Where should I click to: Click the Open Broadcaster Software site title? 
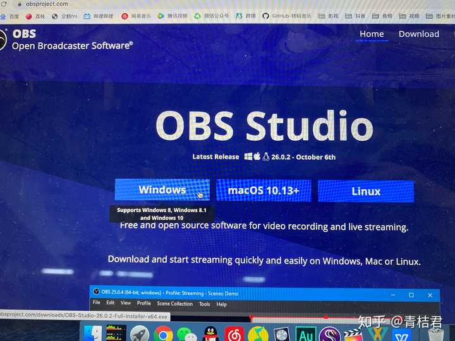(73, 46)
